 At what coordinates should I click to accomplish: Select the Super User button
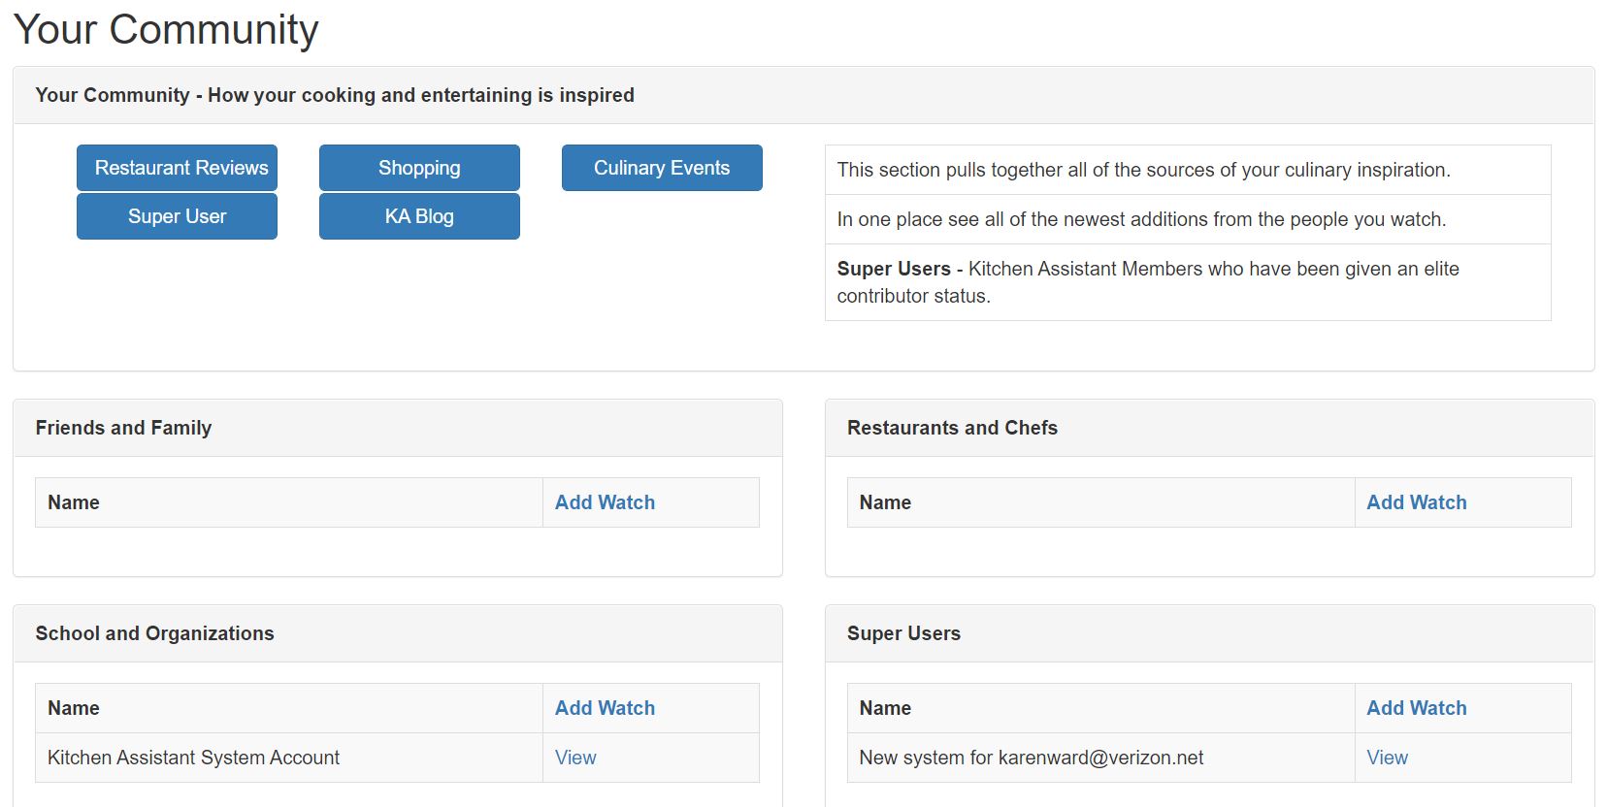pyautogui.click(x=177, y=216)
